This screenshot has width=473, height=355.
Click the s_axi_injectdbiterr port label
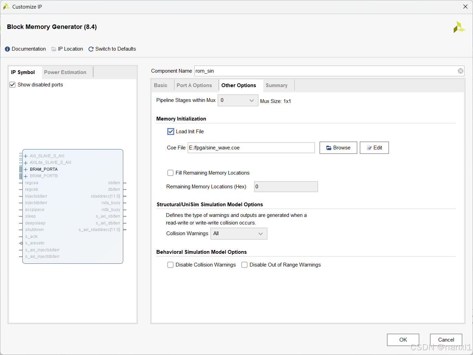(x=42, y=257)
